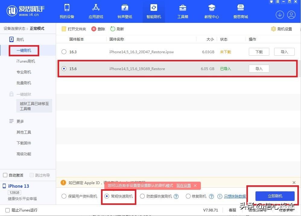Open 教程中心 tutorial center
301x216 pixels.
point(212,11)
